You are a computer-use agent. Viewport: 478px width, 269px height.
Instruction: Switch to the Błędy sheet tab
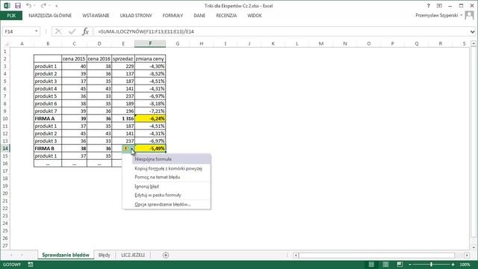point(105,255)
